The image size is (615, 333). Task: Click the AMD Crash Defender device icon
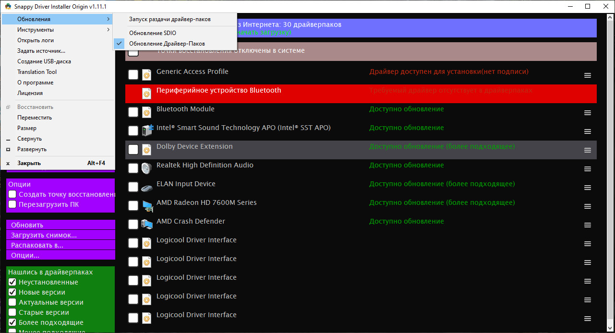[146, 225]
